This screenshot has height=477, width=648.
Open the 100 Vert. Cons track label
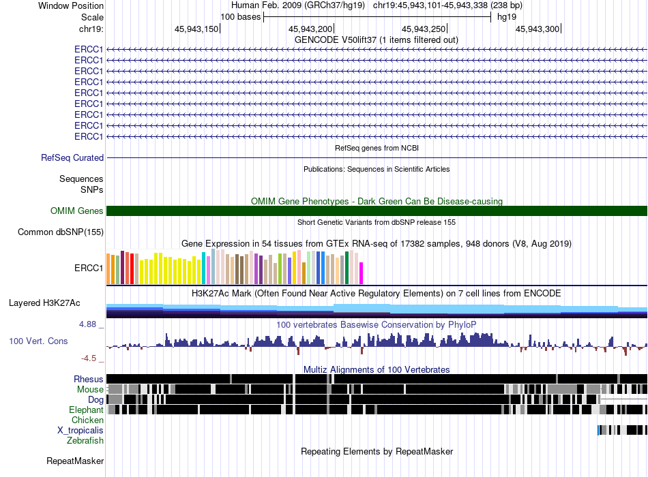(38, 341)
